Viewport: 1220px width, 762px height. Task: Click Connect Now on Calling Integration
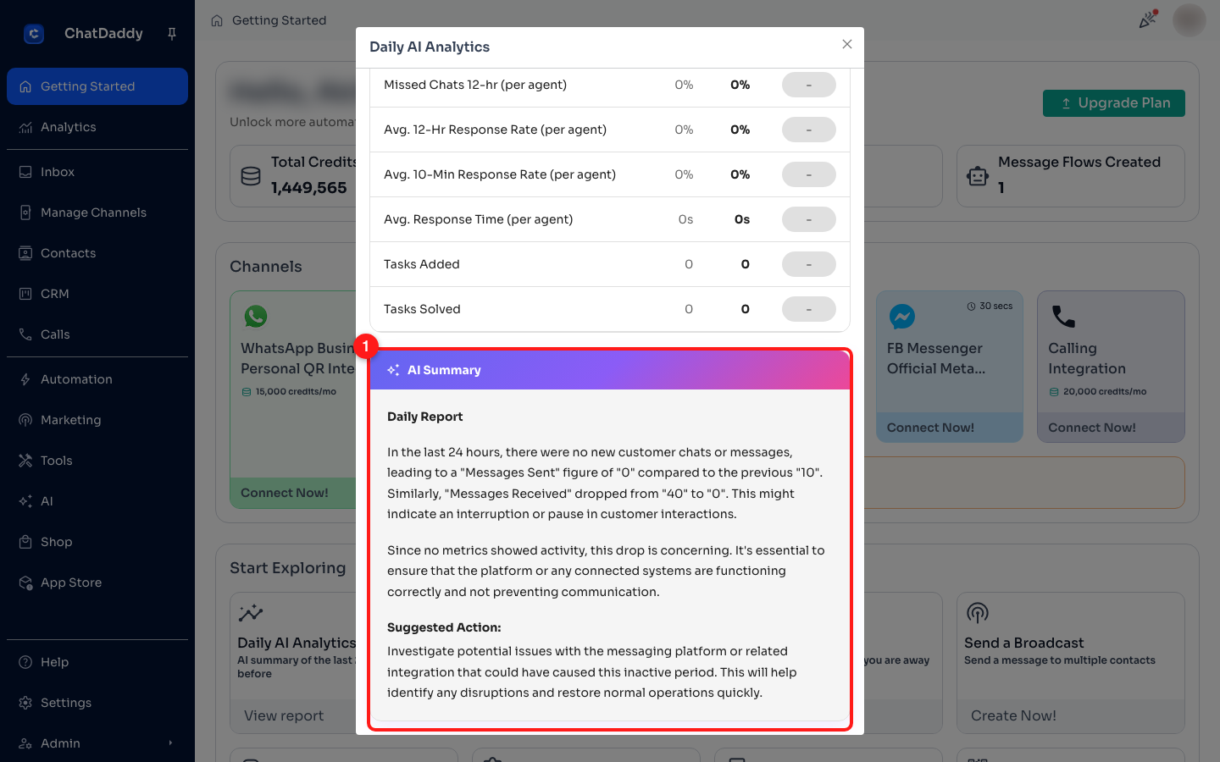(1092, 428)
